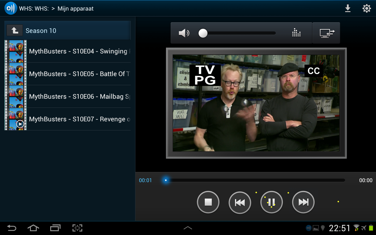
Task: Tap the S10E04 episode thumbnail
Action: pos(16,51)
